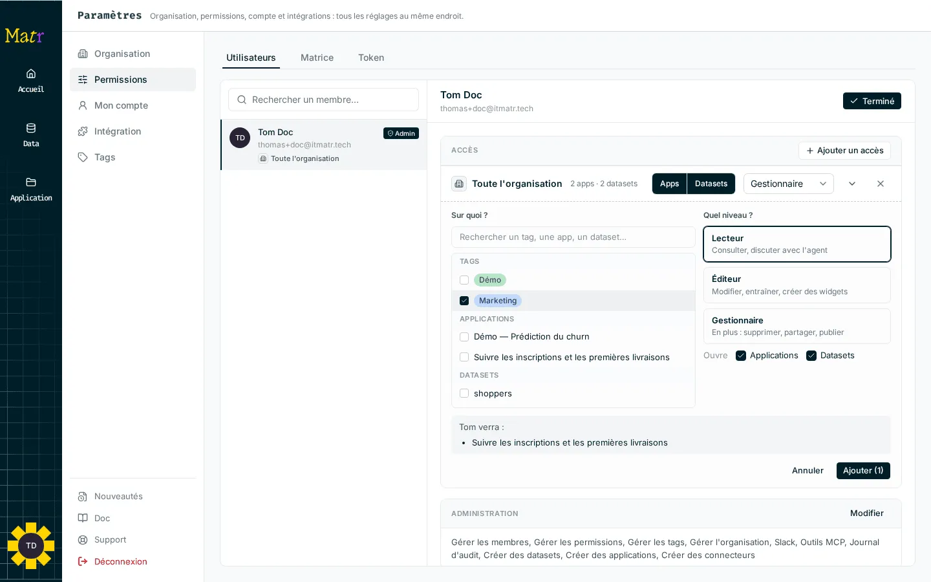Select the Utilisateurs tab

(251, 58)
